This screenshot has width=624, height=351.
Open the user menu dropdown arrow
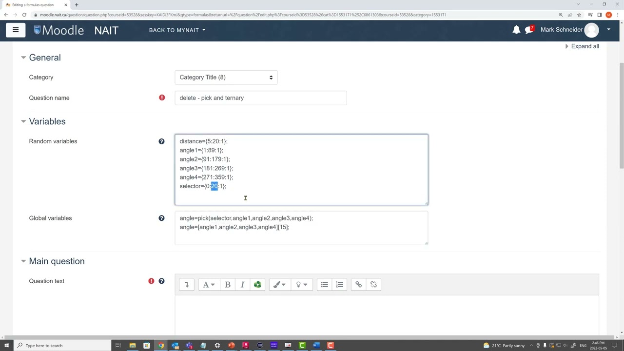click(608, 30)
